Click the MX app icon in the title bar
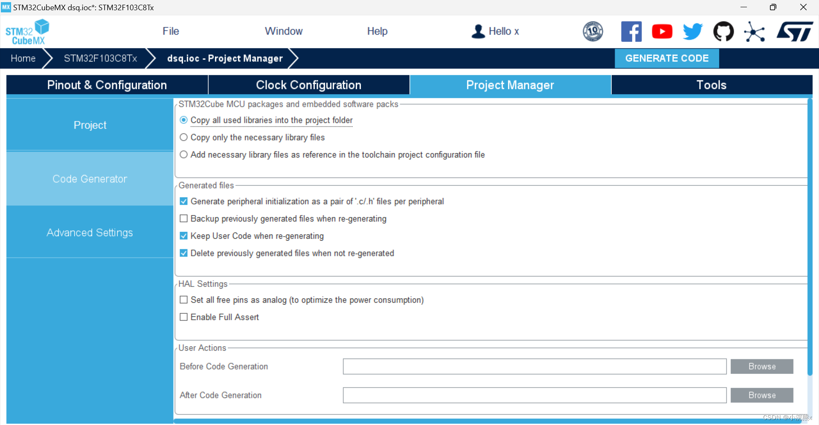 pos(6,7)
